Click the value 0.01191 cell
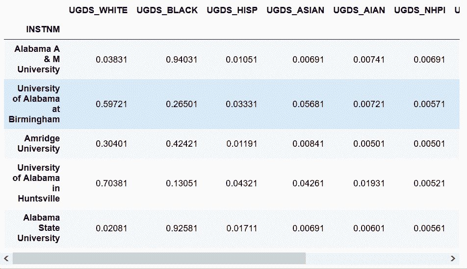The width and height of the screenshot is (467, 269). coord(242,144)
